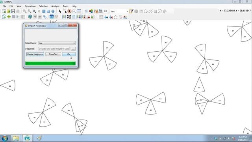Open File Explorer from the taskbar

point(16,138)
